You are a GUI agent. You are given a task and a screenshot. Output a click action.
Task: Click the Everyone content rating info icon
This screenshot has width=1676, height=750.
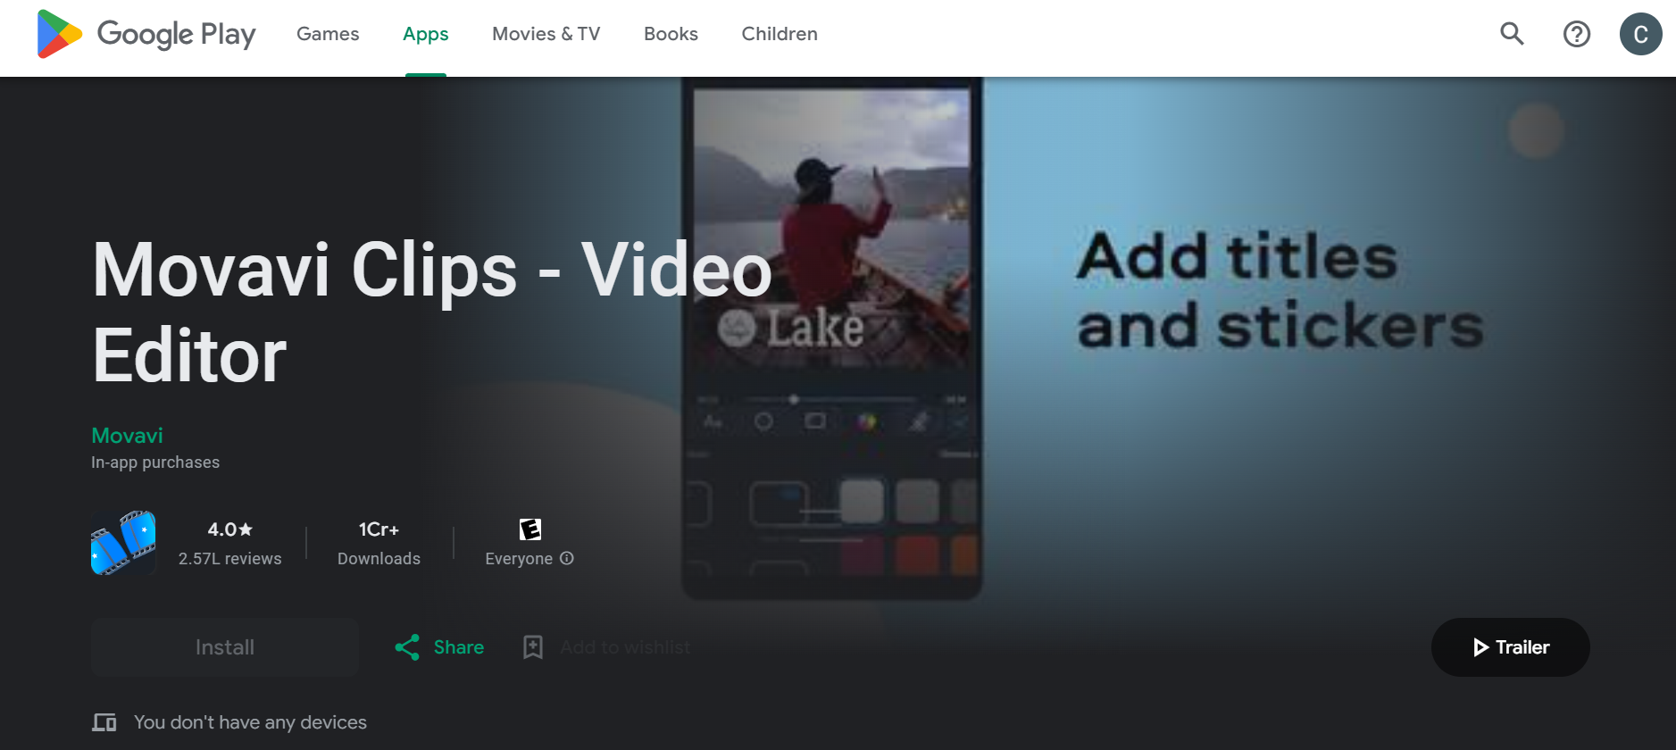click(567, 558)
